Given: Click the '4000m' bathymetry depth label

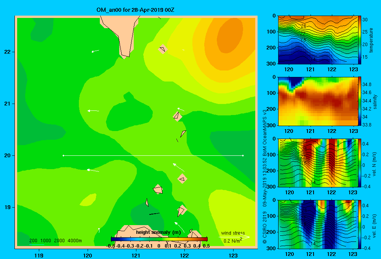Looking at the screenshot, I should point(75,241).
